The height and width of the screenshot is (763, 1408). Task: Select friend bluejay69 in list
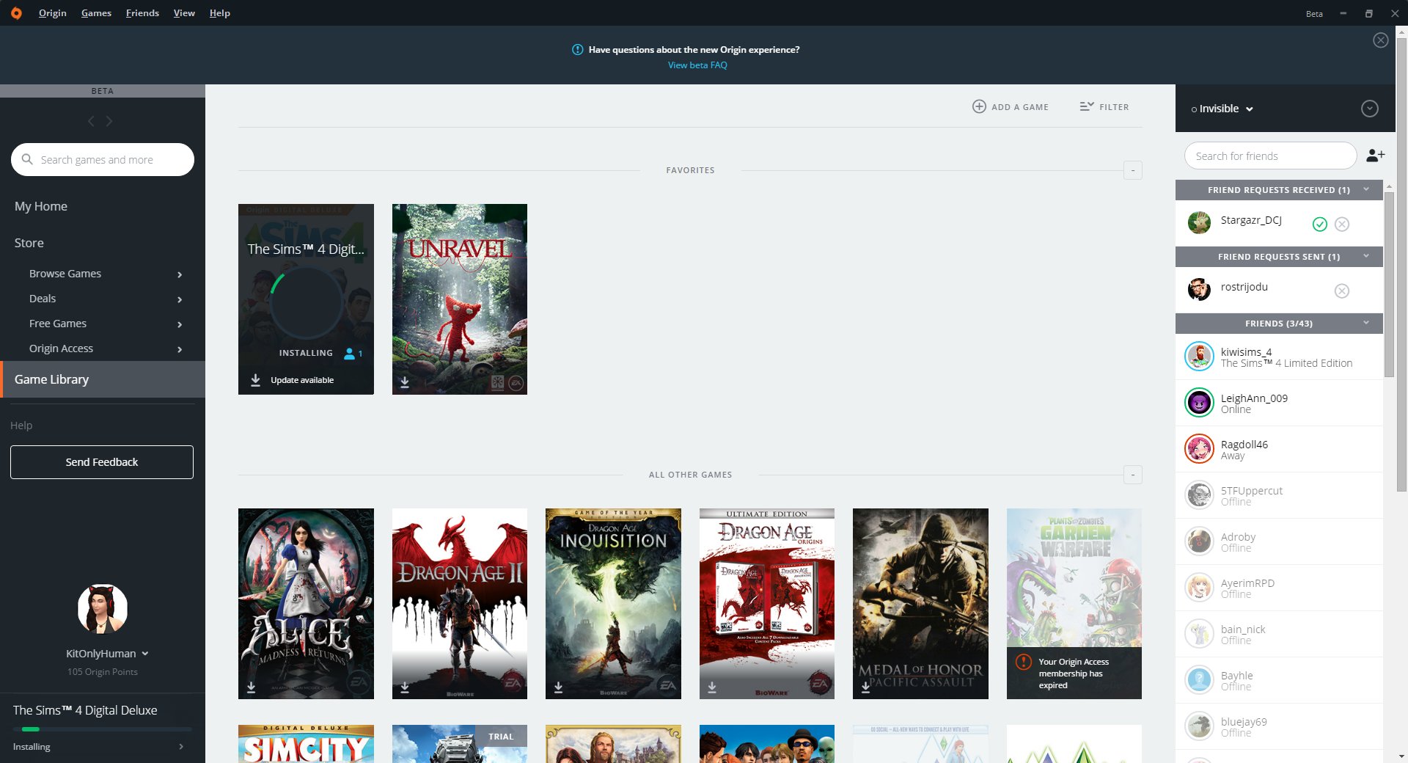(1279, 726)
